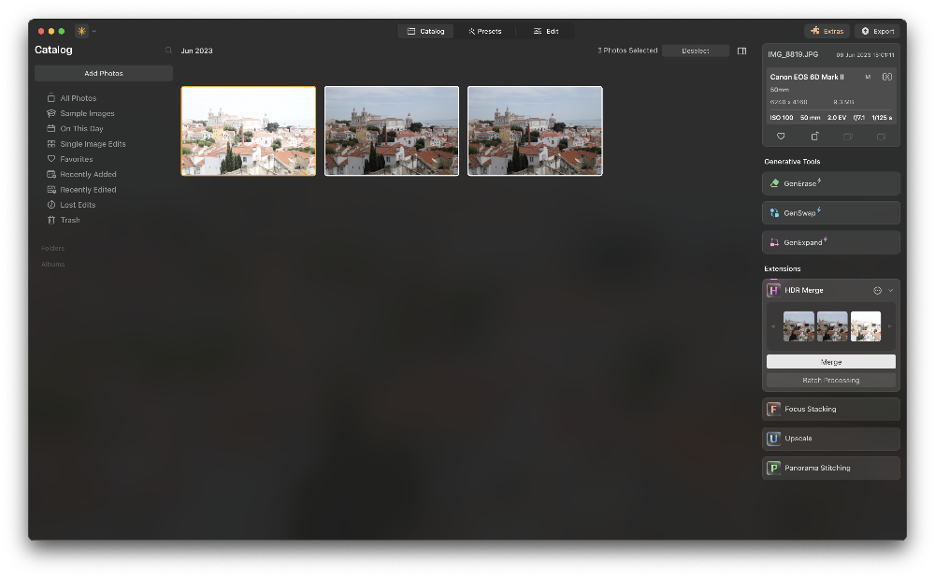
Task: Click the search magnifier icon in Catalog
Action: coord(168,51)
